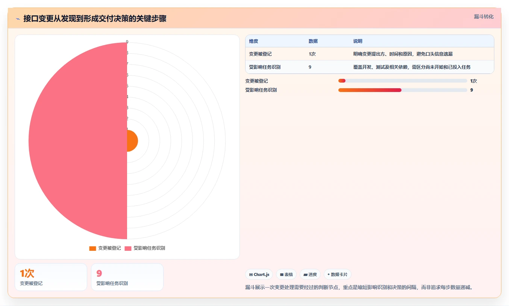Toggle the 受影响任务识别 legend item in chart

tap(145, 248)
